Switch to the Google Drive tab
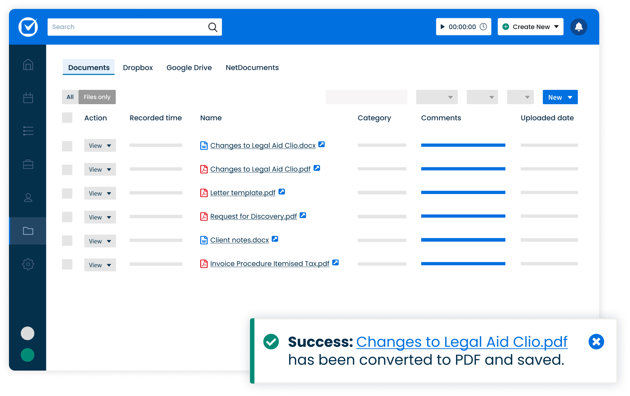Screen dimensions: 630x396 189,67
